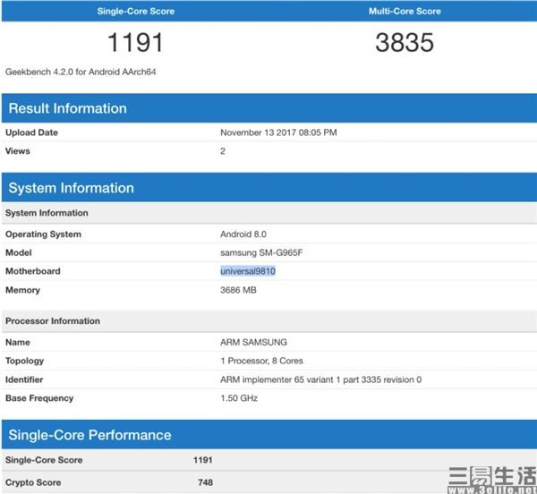The width and height of the screenshot is (537, 494).
Task: Click the Single-Core Score row label in performance table
Action: (44, 460)
